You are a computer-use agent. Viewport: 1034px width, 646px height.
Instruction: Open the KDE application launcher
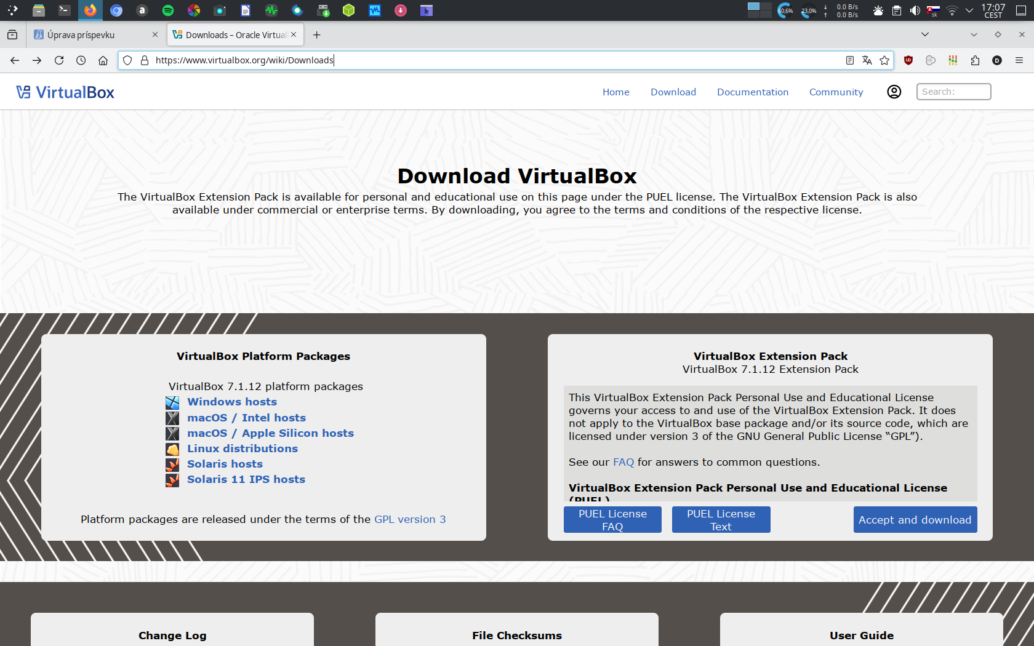coord(13,10)
